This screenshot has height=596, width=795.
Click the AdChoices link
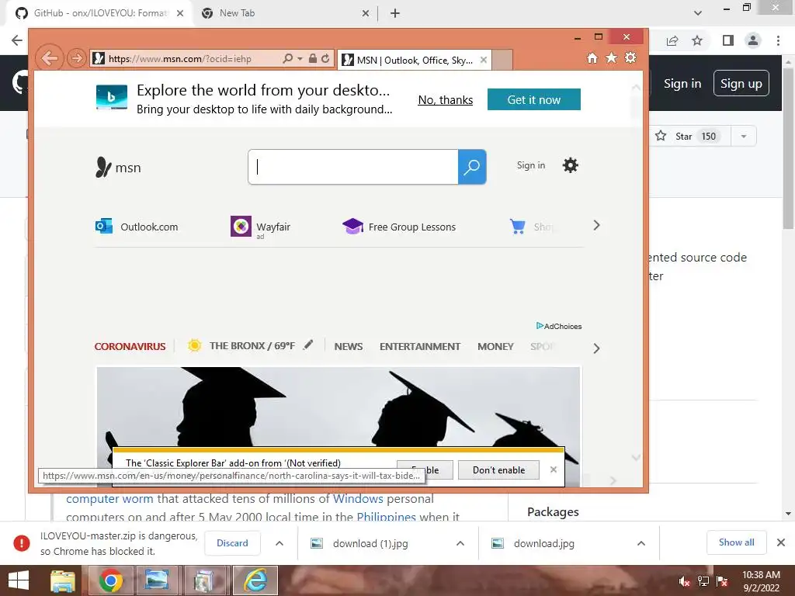(559, 326)
